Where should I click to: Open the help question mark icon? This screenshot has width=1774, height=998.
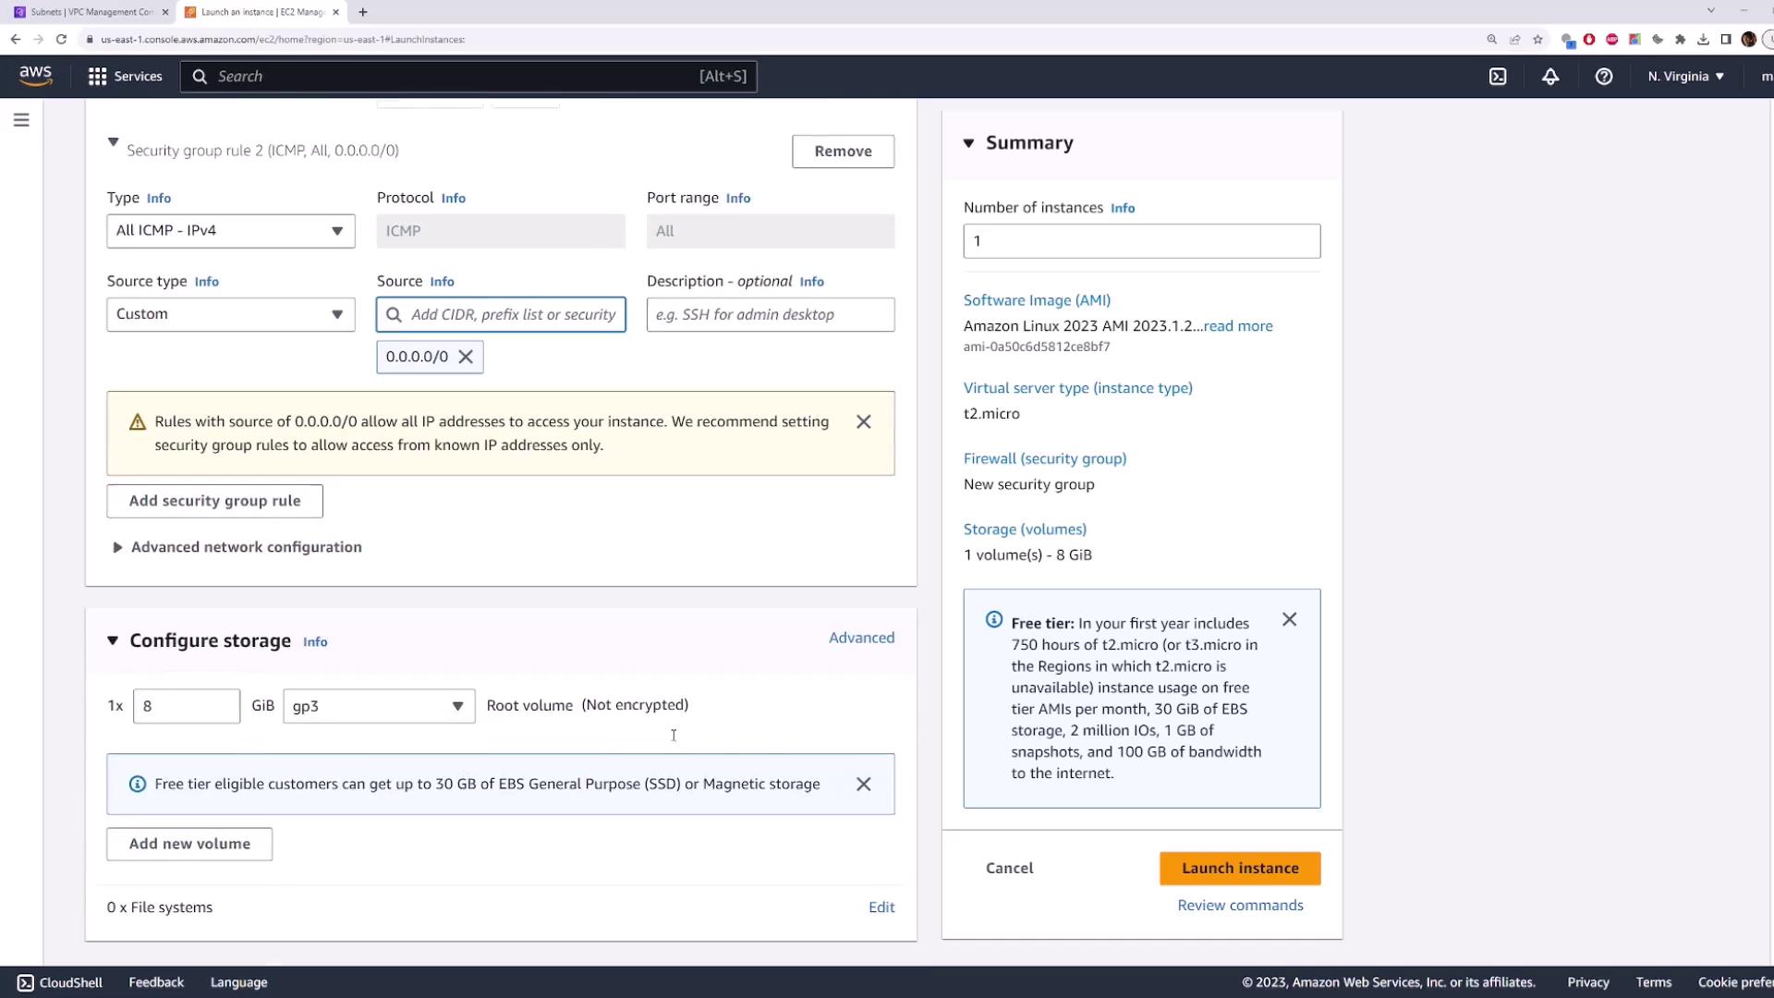1604,77
